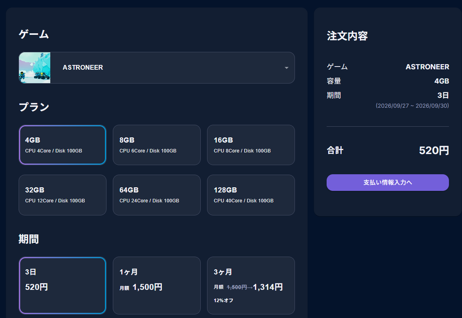
Task: Click the 合計 label
Action: [335, 150]
